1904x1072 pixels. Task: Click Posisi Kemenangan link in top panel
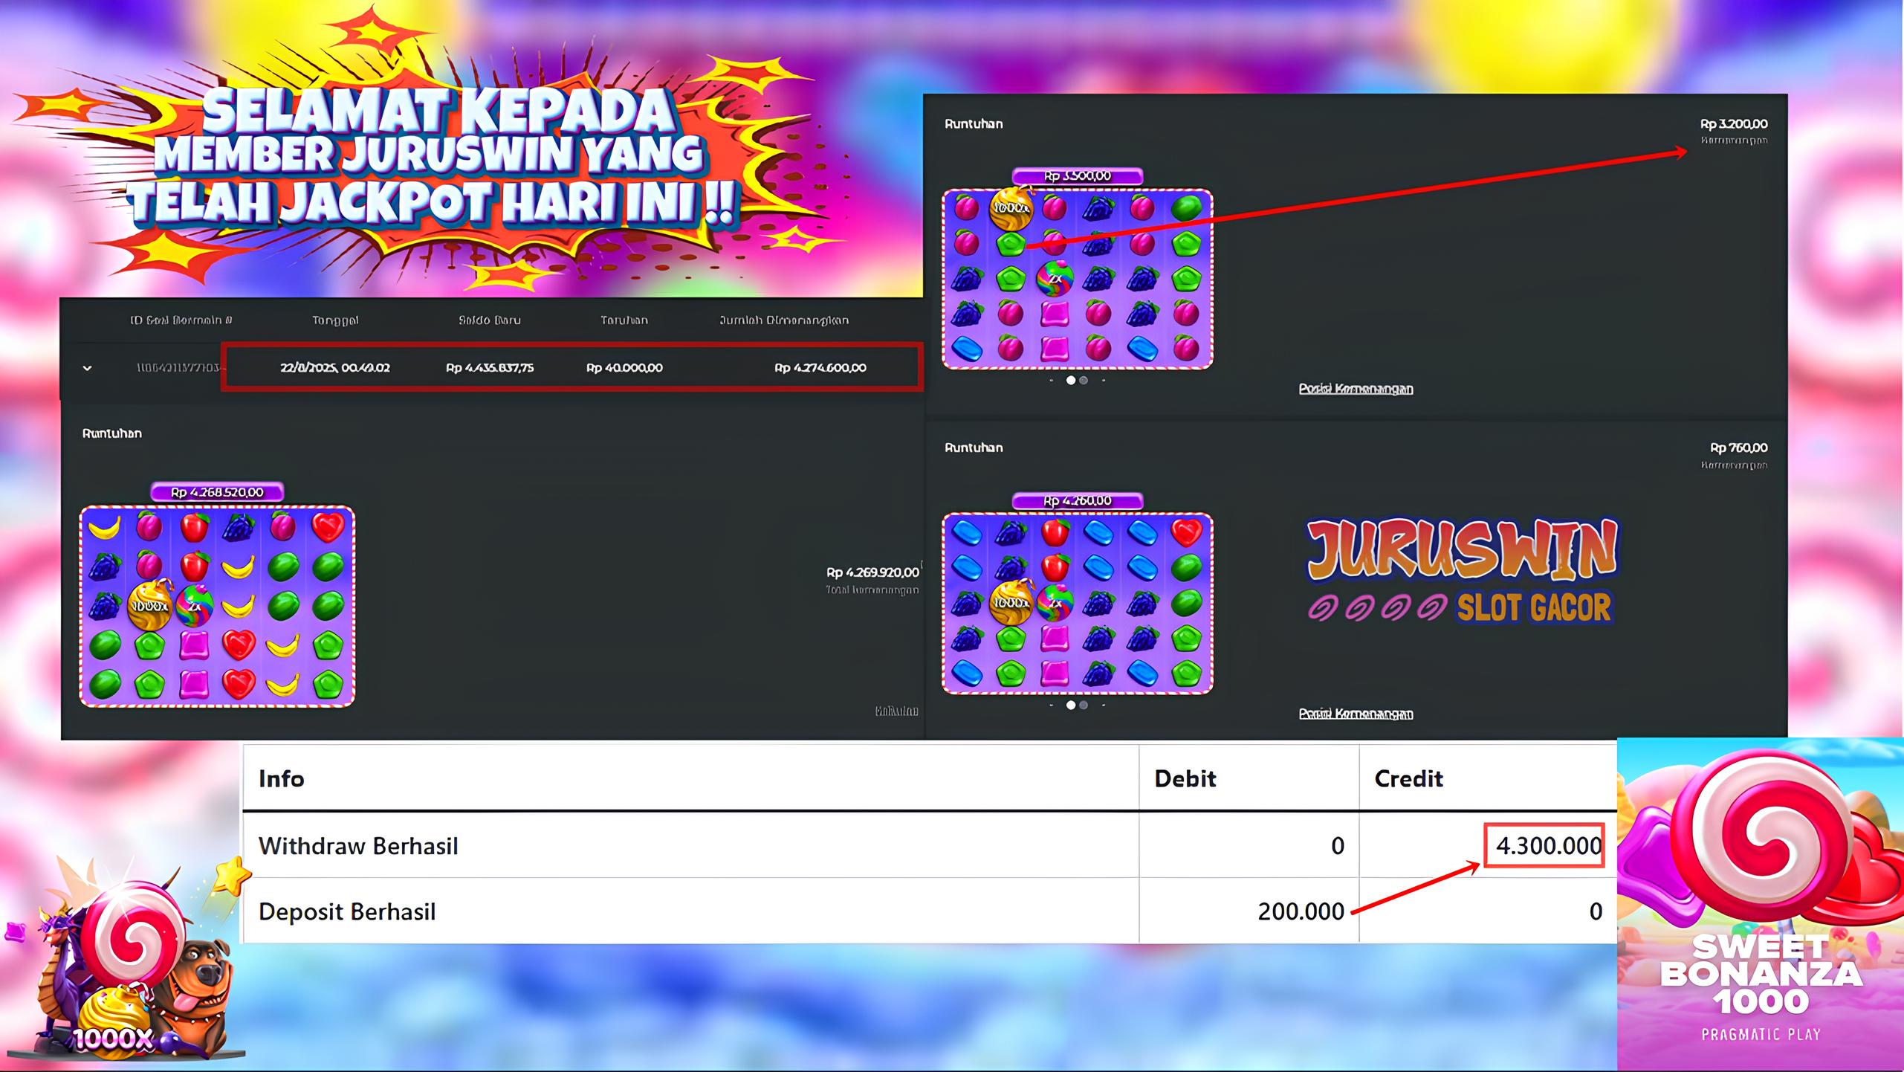point(1356,389)
